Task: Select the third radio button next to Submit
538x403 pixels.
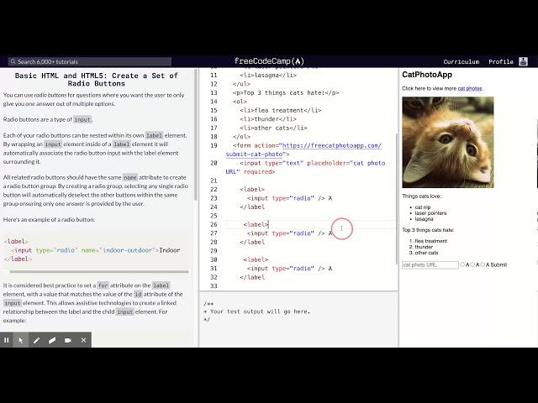Action: 483,264
